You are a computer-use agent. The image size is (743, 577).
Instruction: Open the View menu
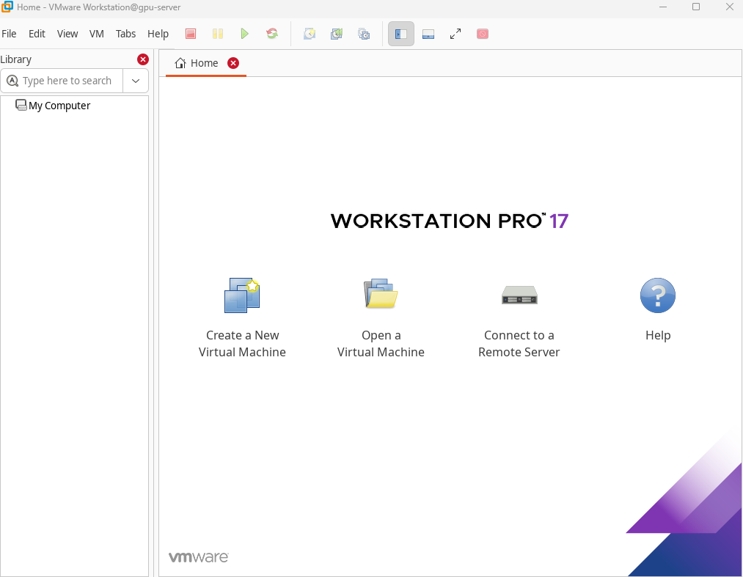(x=67, y=34)
